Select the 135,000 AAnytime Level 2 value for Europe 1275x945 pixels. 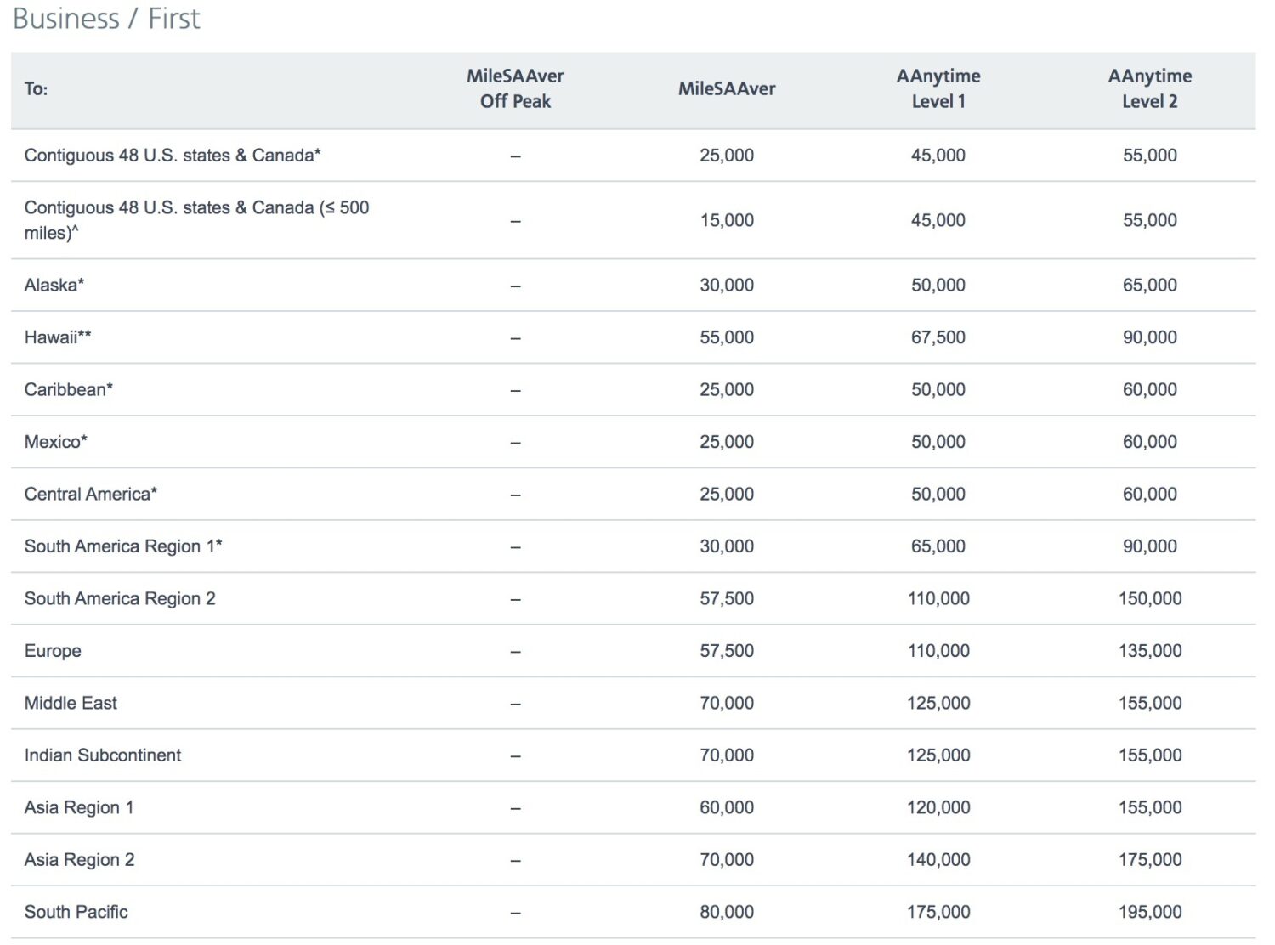[1151, 650]
